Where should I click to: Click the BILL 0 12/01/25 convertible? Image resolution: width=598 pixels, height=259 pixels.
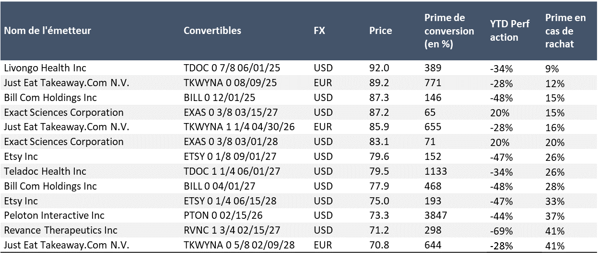(219, 98)
